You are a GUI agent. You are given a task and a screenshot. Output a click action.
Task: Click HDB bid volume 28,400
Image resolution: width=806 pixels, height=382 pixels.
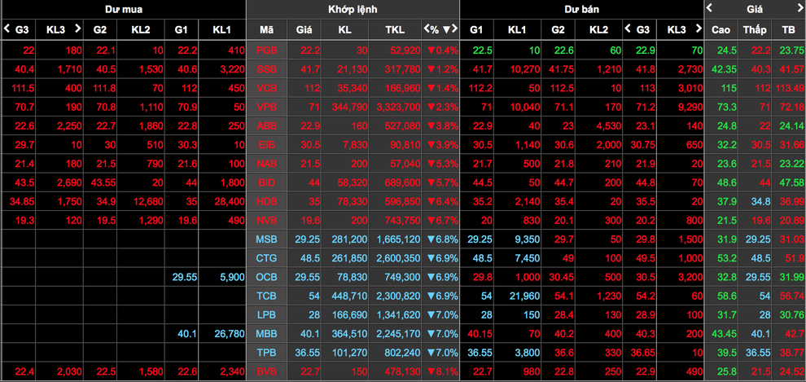coord(229,201)
